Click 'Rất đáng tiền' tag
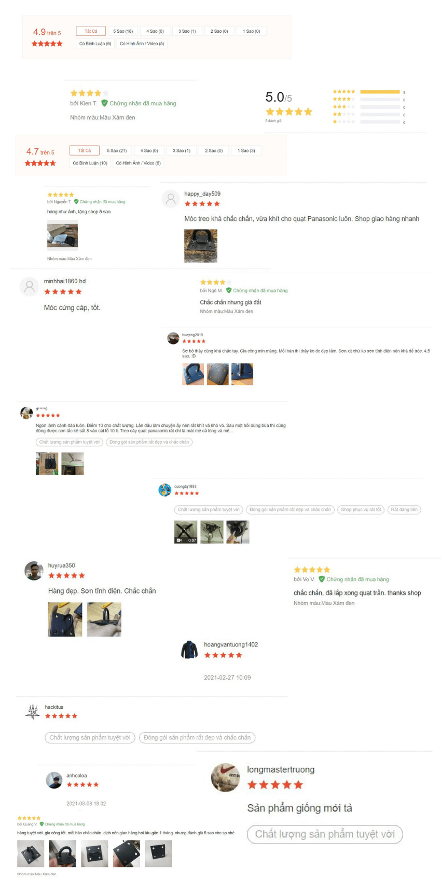Image resolution: width=441 pixels, height=882 pixels. tap(404, 509)
